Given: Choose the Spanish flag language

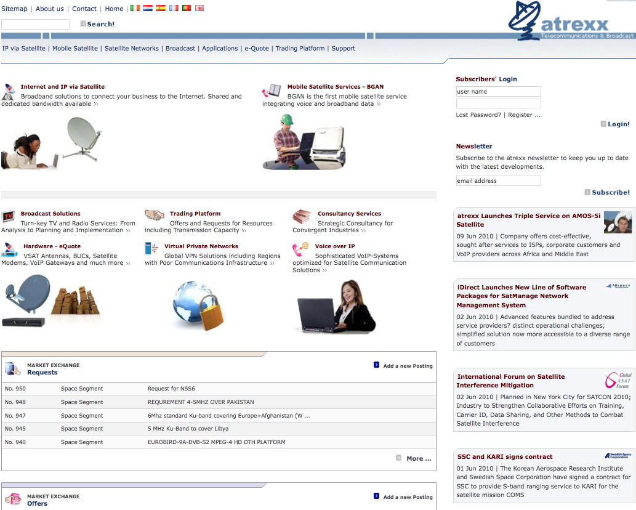Looking at the screenshot, I should click(x=161, y=9).
